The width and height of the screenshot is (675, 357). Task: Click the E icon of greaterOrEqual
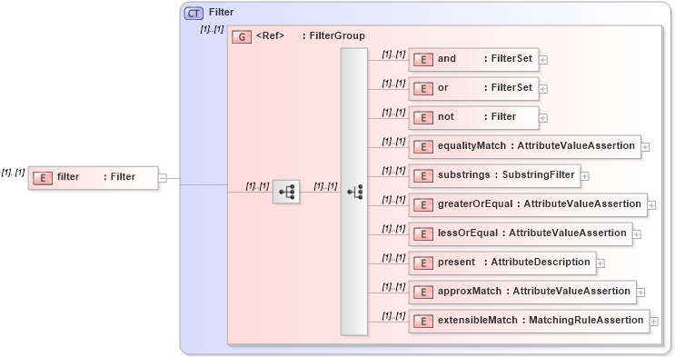423,205
